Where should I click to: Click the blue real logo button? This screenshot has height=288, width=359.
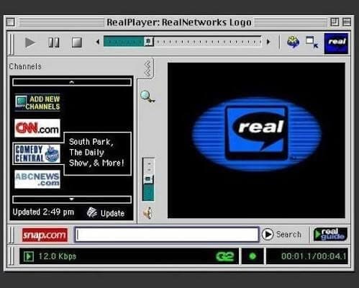(336, 43)
